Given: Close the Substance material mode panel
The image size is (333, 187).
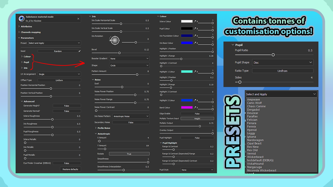Looking at the screenshot, I should pos(78,19).
